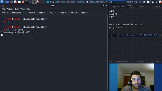Viewport: 162px width, 91px height.
Task: Switch to Burp Suite Community in the taskbar
Action: pos(56,2)
